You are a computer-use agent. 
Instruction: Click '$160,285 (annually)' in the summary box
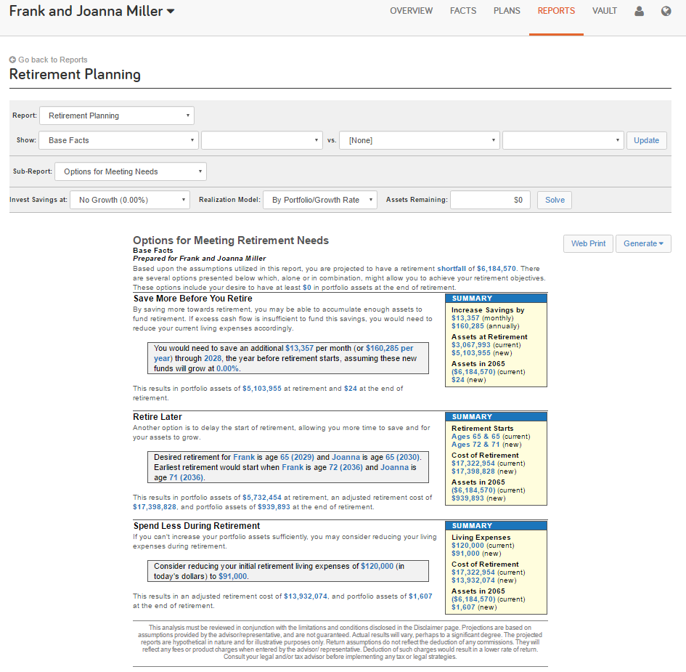(485, 326)
